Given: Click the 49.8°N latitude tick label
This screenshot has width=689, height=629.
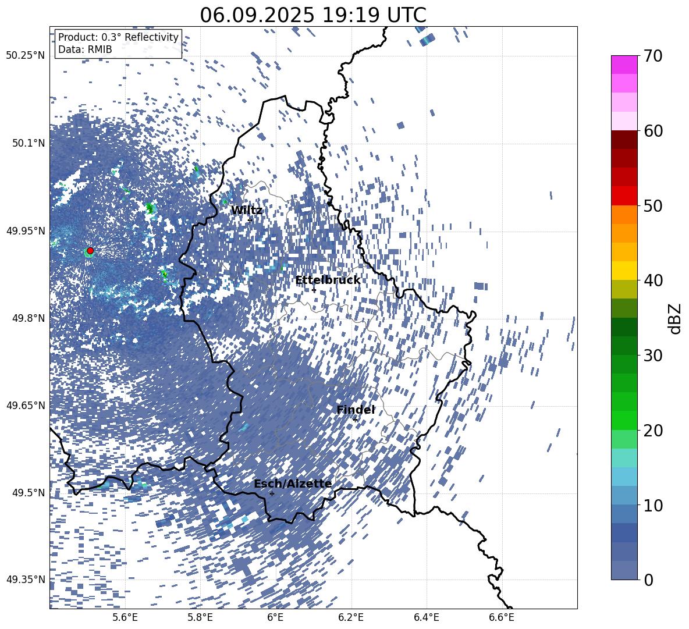Looking at the screenshot, I should pyautogui.click(x=29, y=318).
